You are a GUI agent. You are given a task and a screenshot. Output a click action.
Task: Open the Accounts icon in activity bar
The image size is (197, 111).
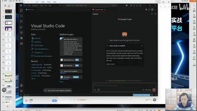(21, 85)
